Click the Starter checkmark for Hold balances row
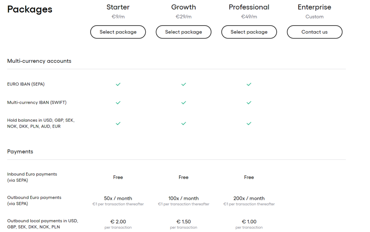This screenshot has width=370, height=232. tap(118, 124)
